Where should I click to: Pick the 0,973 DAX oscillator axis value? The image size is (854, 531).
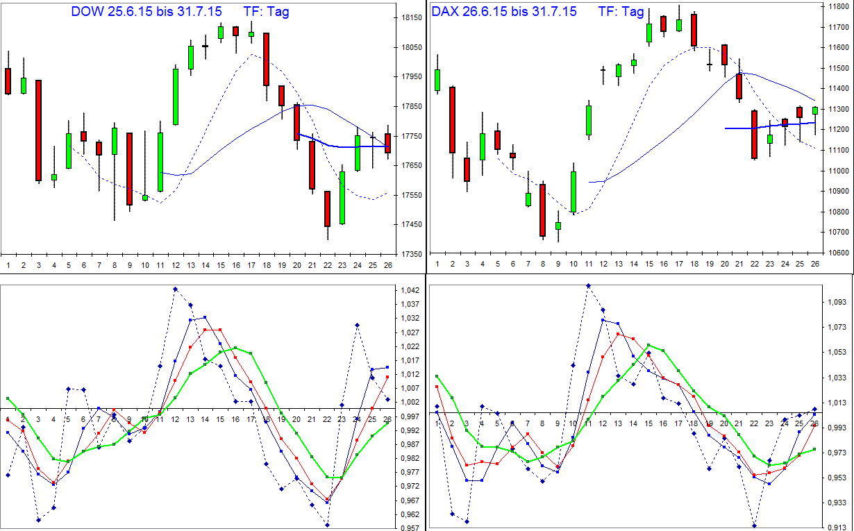point(838,453)
